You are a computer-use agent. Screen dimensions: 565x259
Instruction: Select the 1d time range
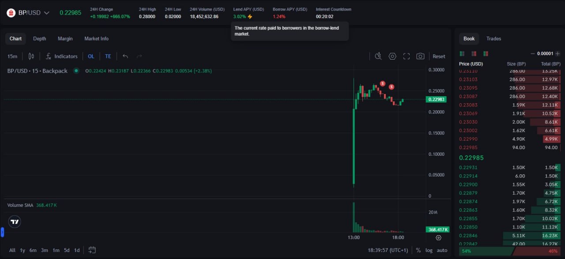77,250
